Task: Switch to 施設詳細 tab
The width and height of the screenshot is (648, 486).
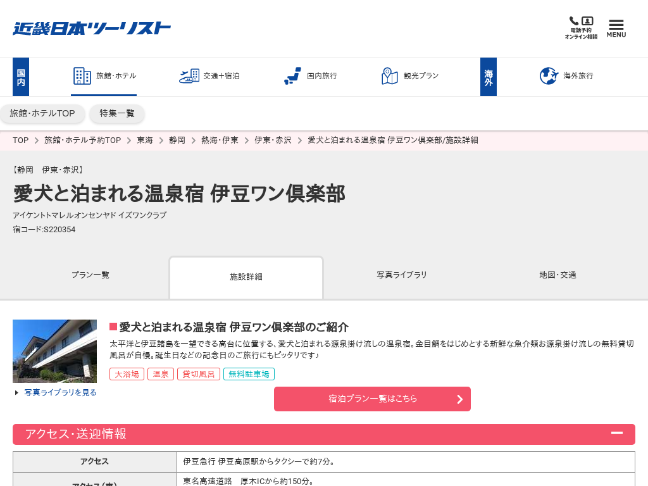Action: point(246,277)
